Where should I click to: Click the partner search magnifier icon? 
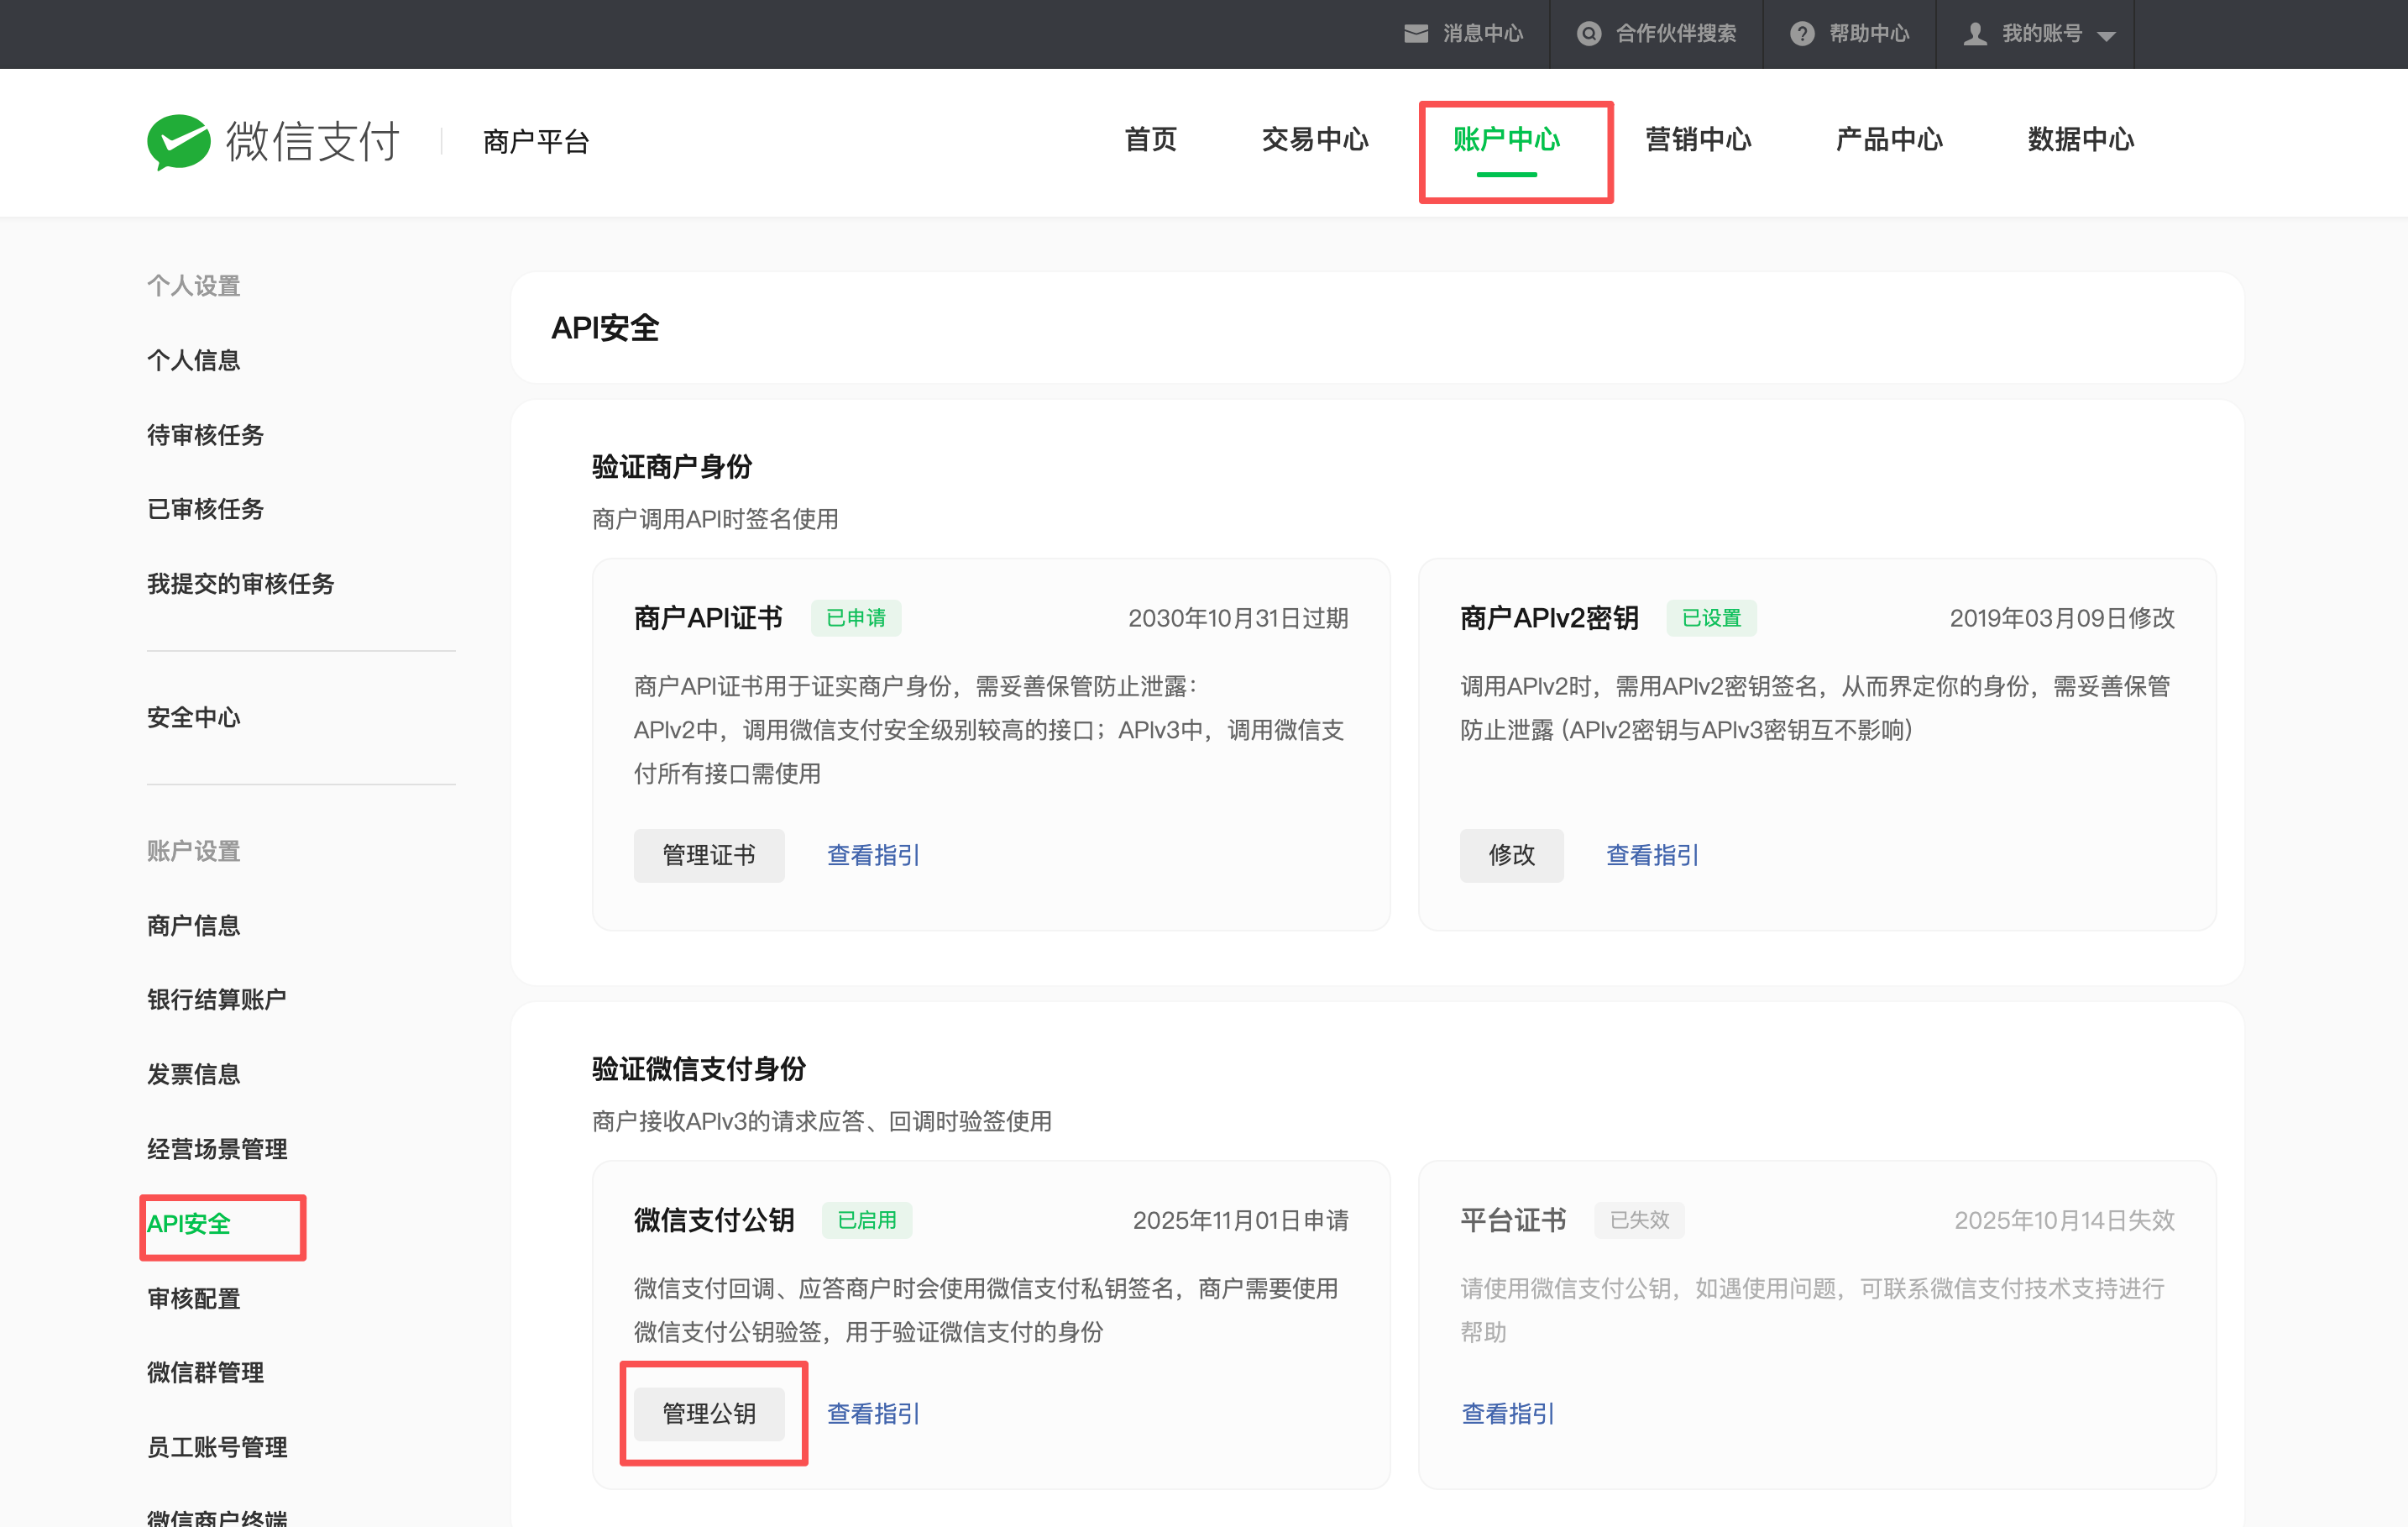1588,34
